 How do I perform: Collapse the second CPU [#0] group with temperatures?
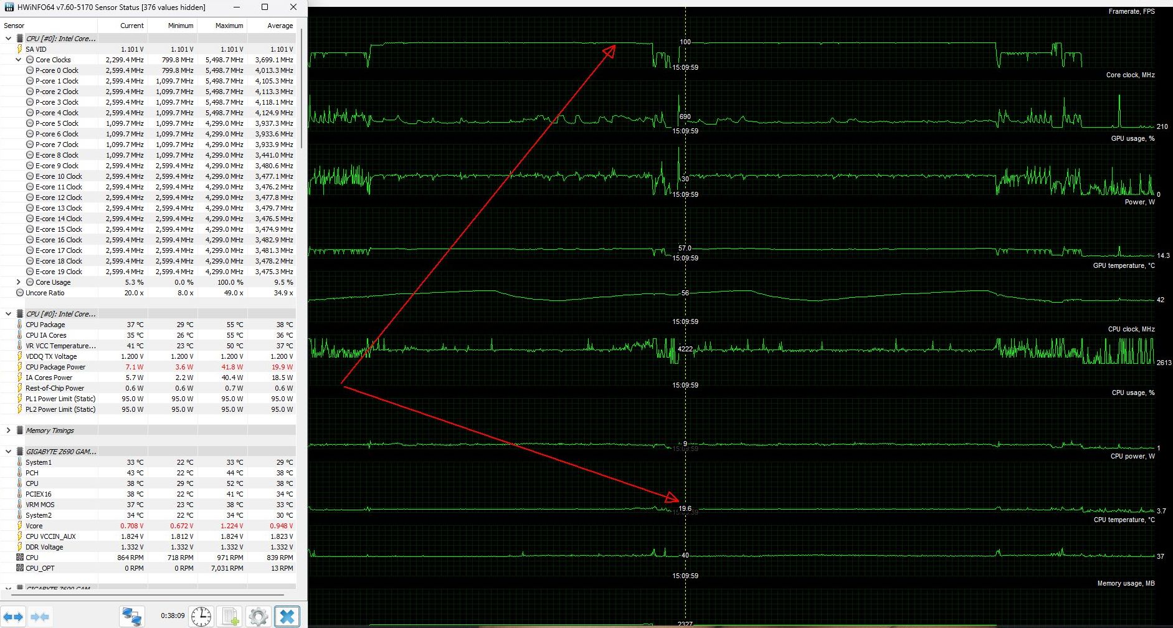coord(8,314)
